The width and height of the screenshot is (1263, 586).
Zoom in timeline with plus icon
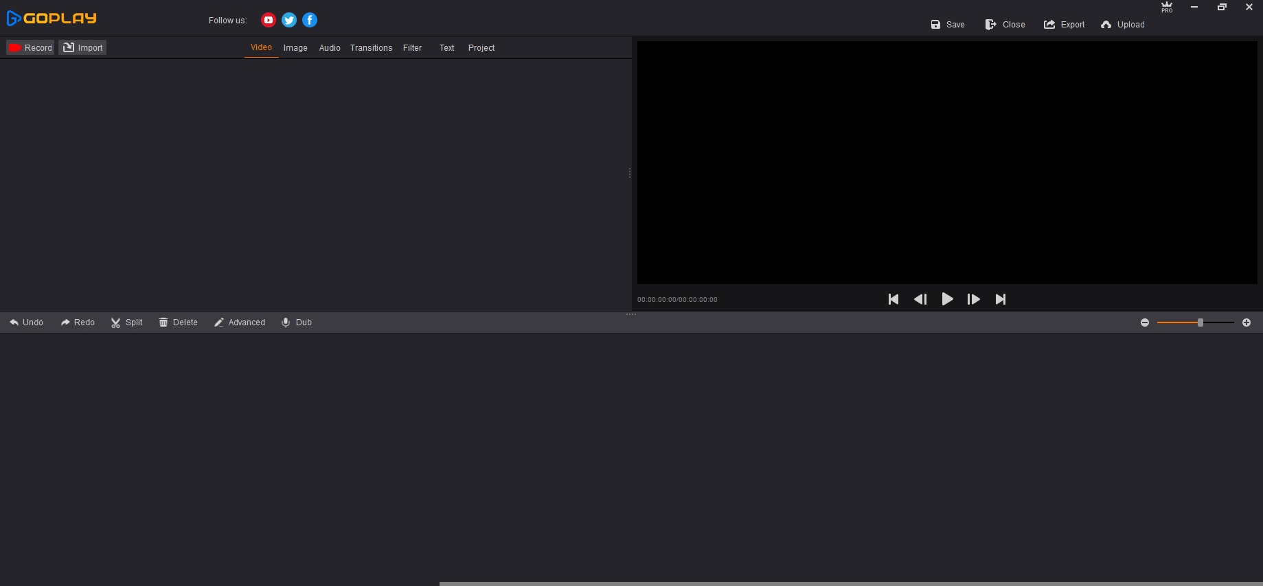pyautogui.click(x=1247, y=323)
